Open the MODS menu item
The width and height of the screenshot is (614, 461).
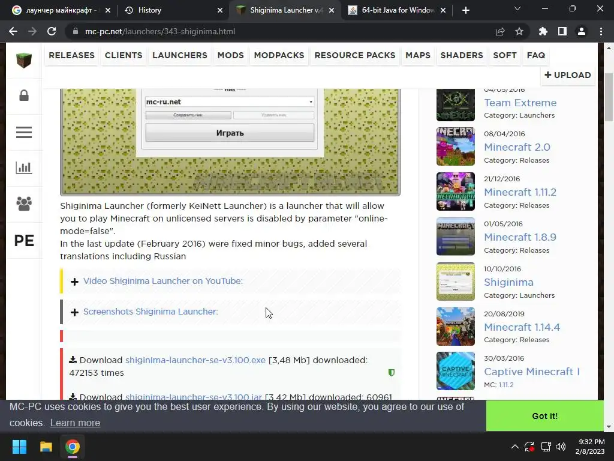pos(231,55)
